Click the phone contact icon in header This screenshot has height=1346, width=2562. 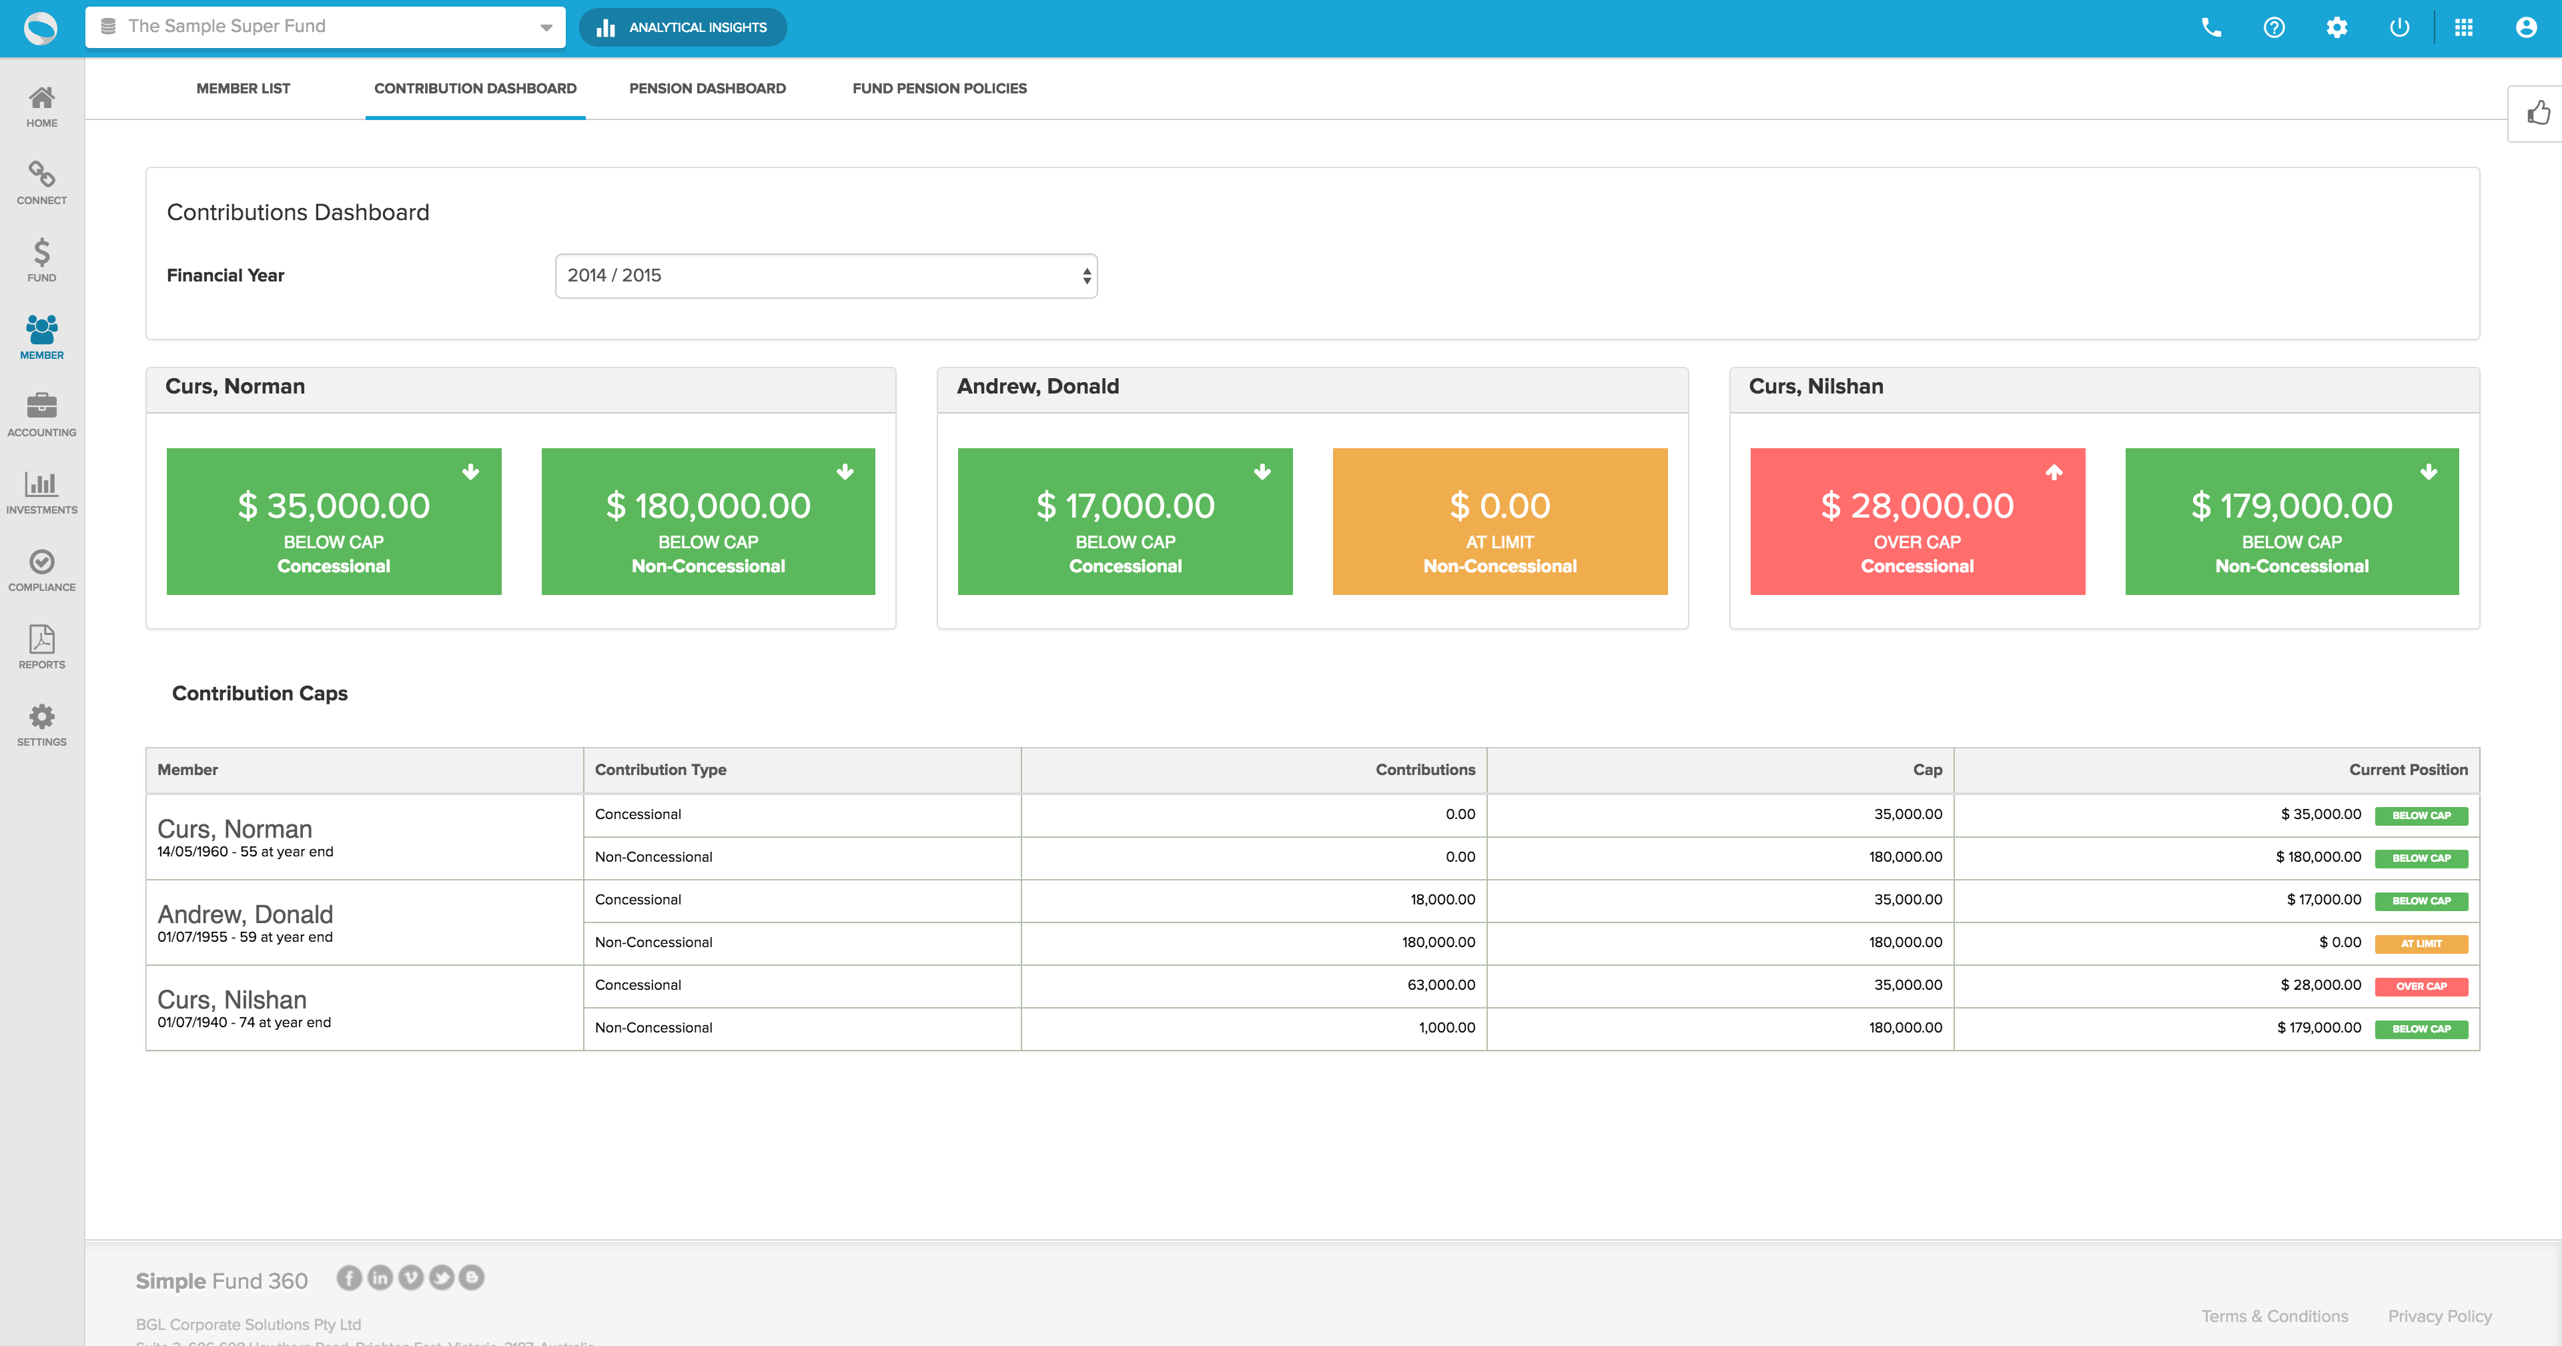tap(2211, 28)
